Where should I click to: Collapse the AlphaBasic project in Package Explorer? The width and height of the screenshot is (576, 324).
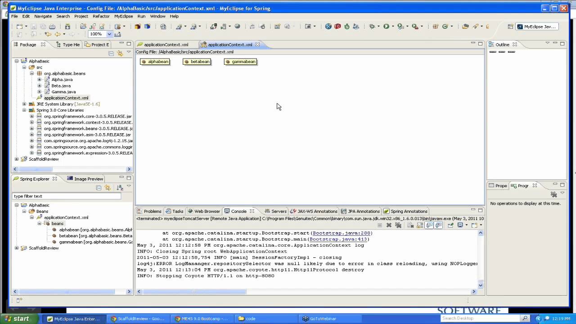tap(17, 61)
